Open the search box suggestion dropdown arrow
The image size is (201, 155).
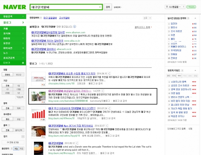click(100, 7)
